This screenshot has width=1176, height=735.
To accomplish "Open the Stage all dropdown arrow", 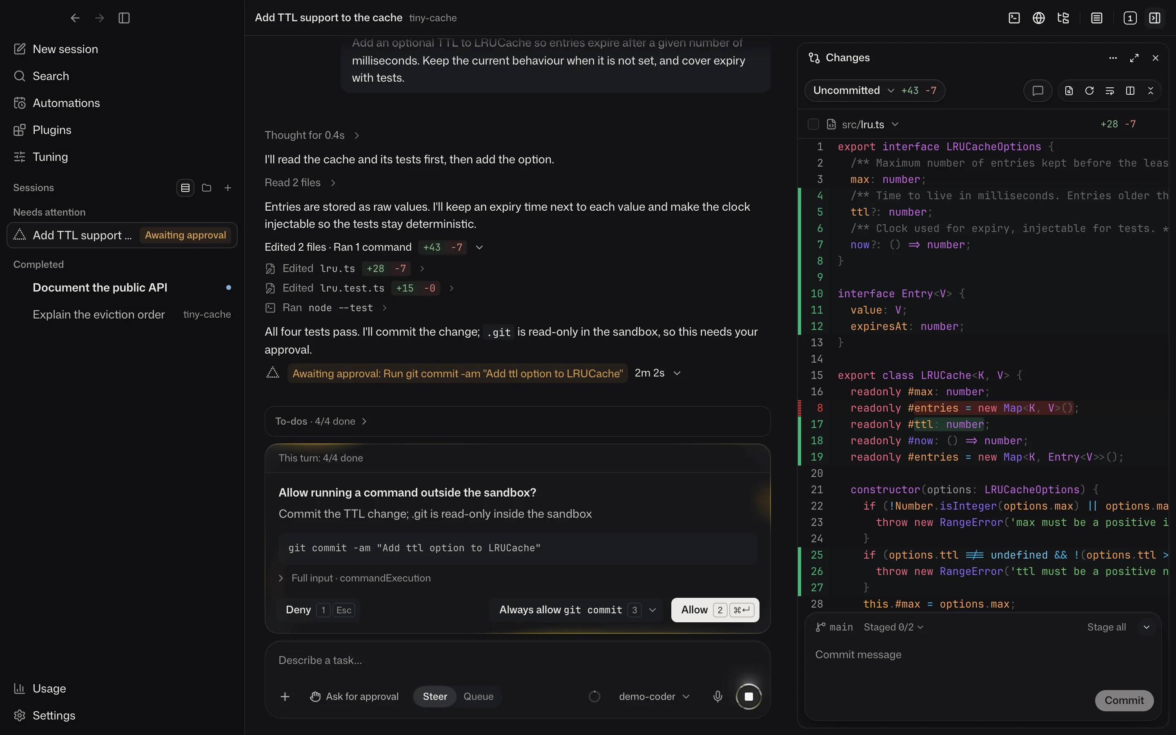I will (1146, 628).
